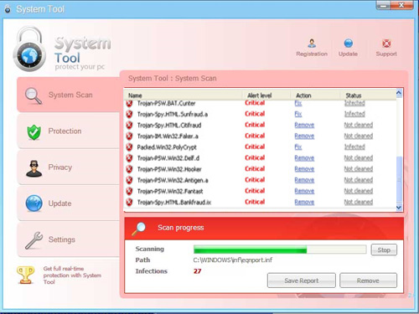Click the green scanning progress bar
Image resolution: width=419 pixels, height=314 pixels.
coord(280,250)
